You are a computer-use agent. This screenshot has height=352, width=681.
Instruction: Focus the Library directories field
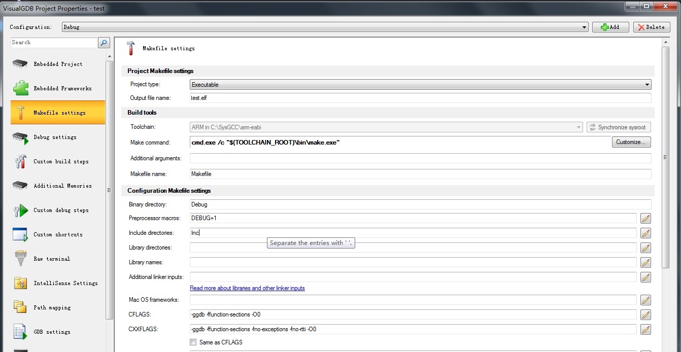pyautogui.click(x=413, y=248)
